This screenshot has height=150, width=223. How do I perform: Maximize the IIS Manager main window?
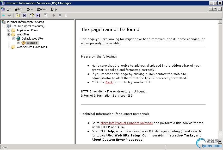coord(215,3)
